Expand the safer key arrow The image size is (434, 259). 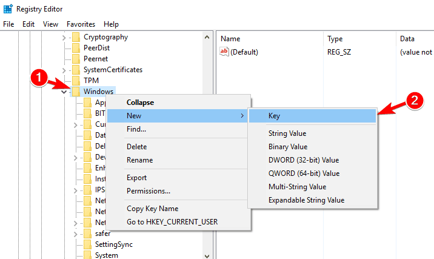[x=75, y=234]
